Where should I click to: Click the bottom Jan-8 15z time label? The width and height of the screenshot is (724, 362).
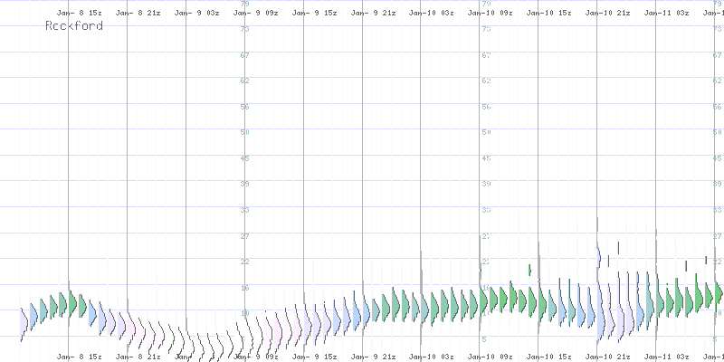point(79,357)
